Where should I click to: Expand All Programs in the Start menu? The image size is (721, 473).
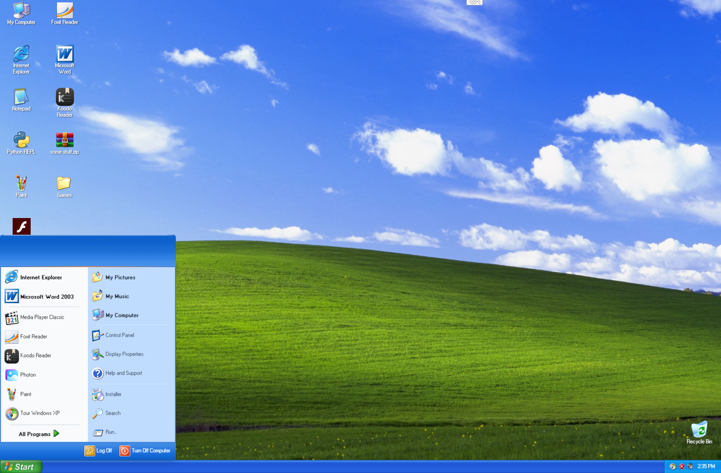pyautogui.click(x=39, y=433)
